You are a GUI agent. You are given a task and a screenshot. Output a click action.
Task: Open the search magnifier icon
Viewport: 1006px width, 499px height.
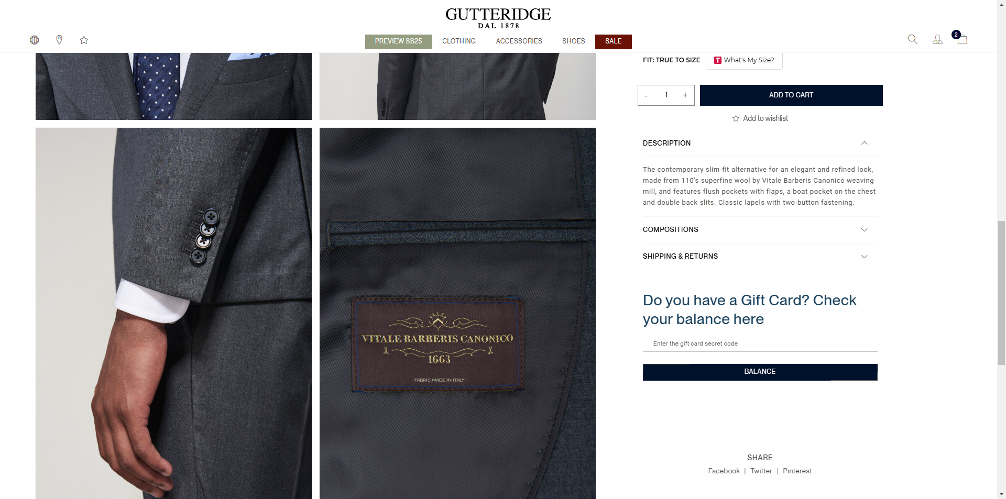point(912,39)
